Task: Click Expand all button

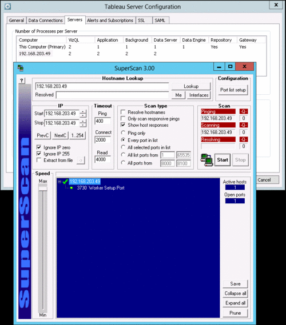Action: pos(235,303)
